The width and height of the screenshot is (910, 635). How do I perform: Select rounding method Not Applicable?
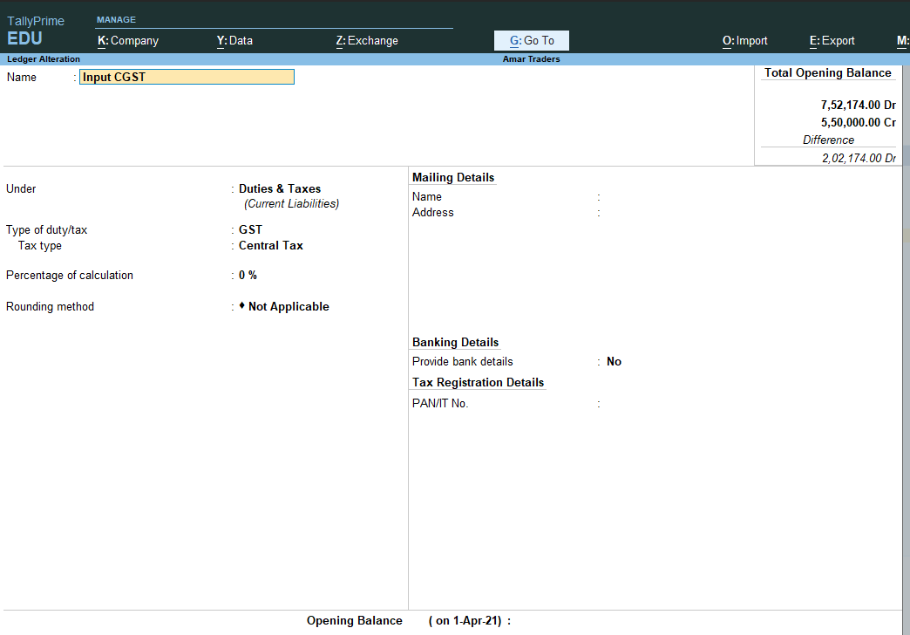point(288,307)
